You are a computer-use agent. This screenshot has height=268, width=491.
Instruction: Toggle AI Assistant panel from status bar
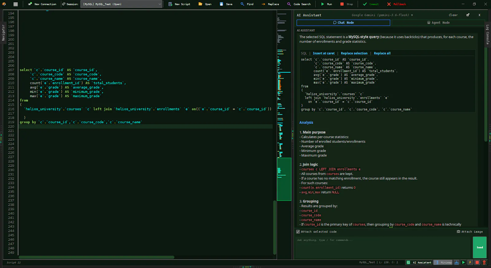pyautogui.click(x=419, y=262)
